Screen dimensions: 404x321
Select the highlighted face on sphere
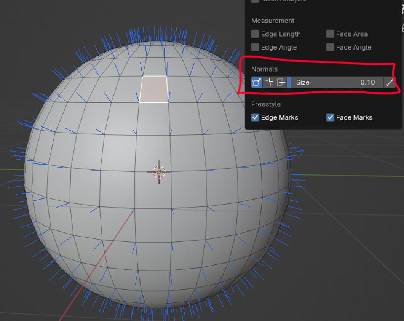(154, 89)
